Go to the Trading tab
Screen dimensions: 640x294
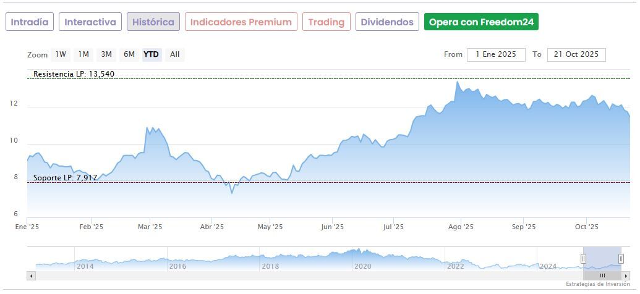pyautogui.click(x=326, y=22)
